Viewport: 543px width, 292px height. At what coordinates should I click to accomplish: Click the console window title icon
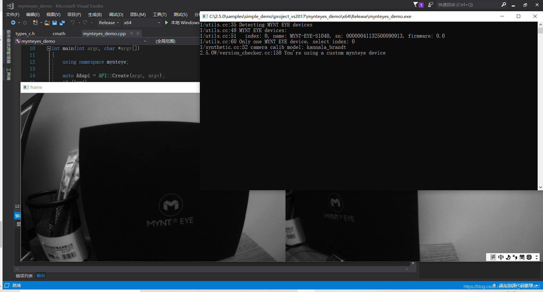(x=205, y=16)
